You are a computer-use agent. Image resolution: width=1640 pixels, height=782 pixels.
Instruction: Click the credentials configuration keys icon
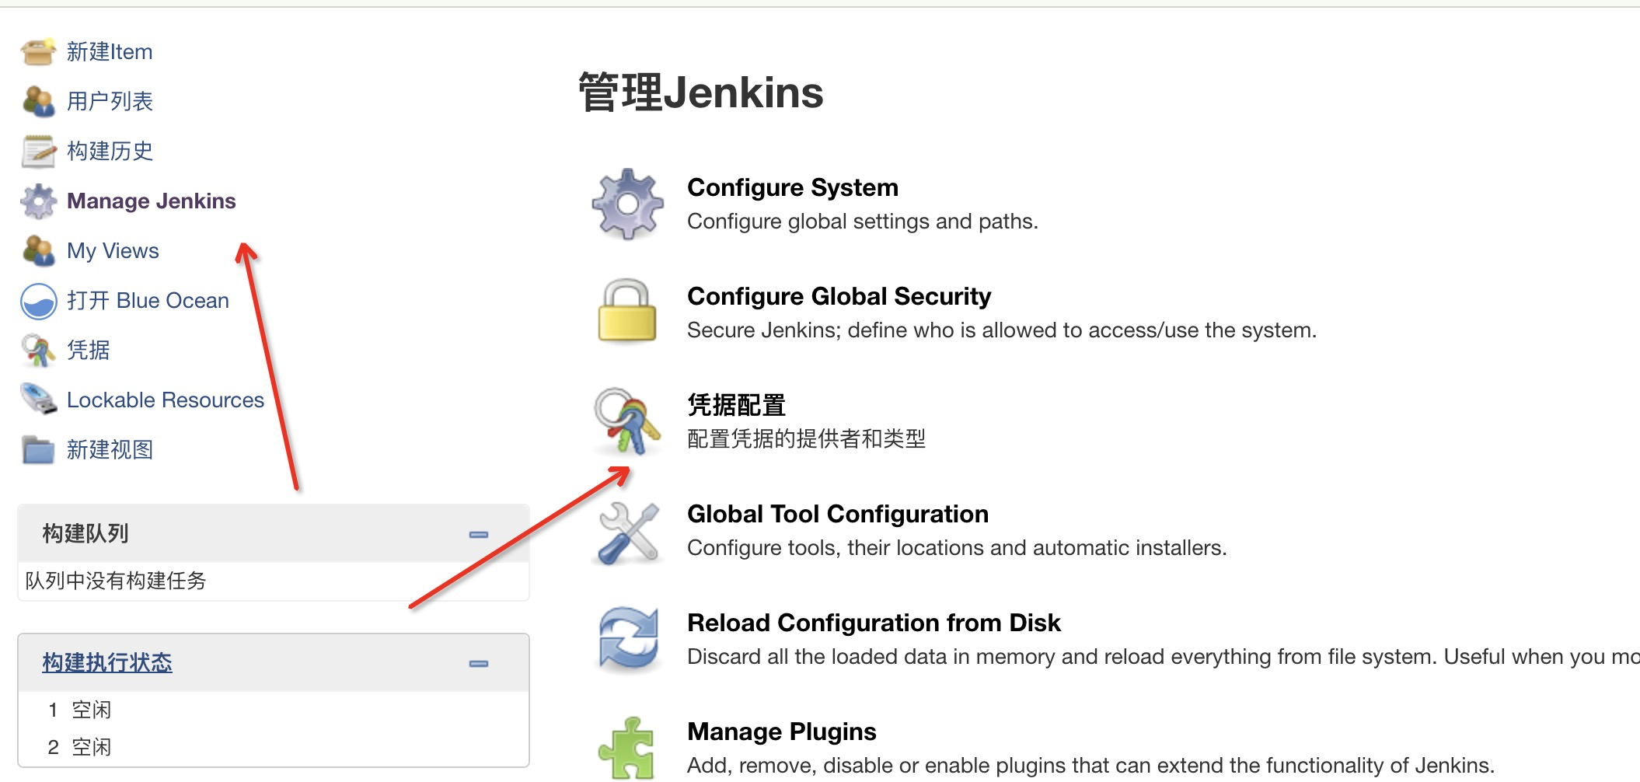pos(627,421)
